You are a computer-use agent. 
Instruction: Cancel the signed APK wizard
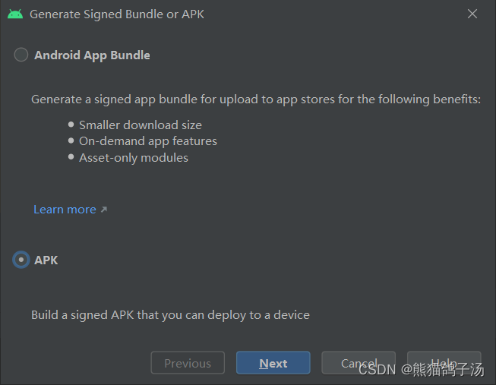click(x=359, y=363)
